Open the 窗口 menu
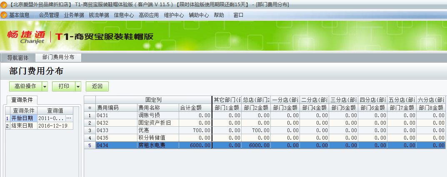 click(x=238, y=15)
